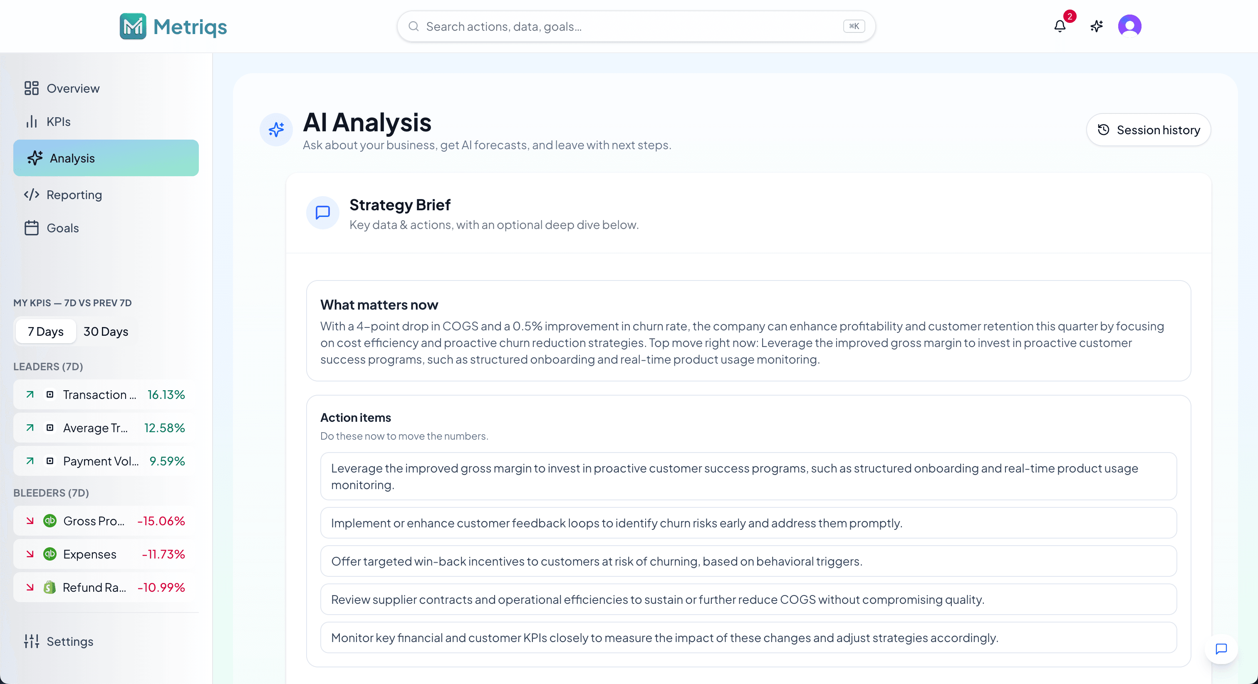Click the Metriqs logo
The width and height of the screenshot is (1258, 684).
pyautogui.click(x=173, y=26)
